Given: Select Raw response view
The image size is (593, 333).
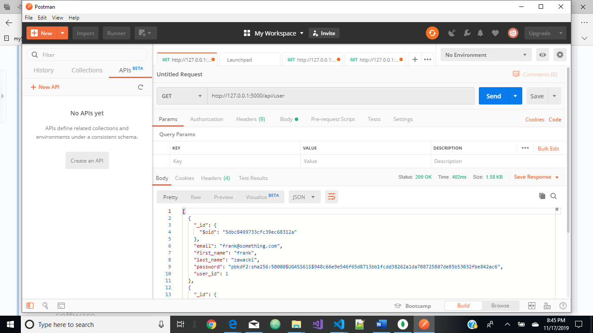Looking at the screenshot, I should [x=196, y=197].
